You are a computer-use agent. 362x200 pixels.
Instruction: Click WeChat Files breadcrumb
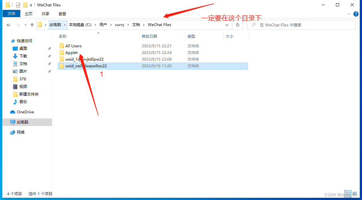(160, 25)
